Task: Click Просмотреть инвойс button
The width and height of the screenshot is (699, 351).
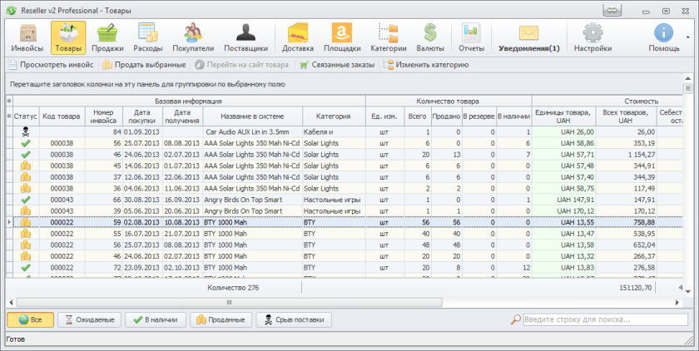Action: click(x=51, y=64)
